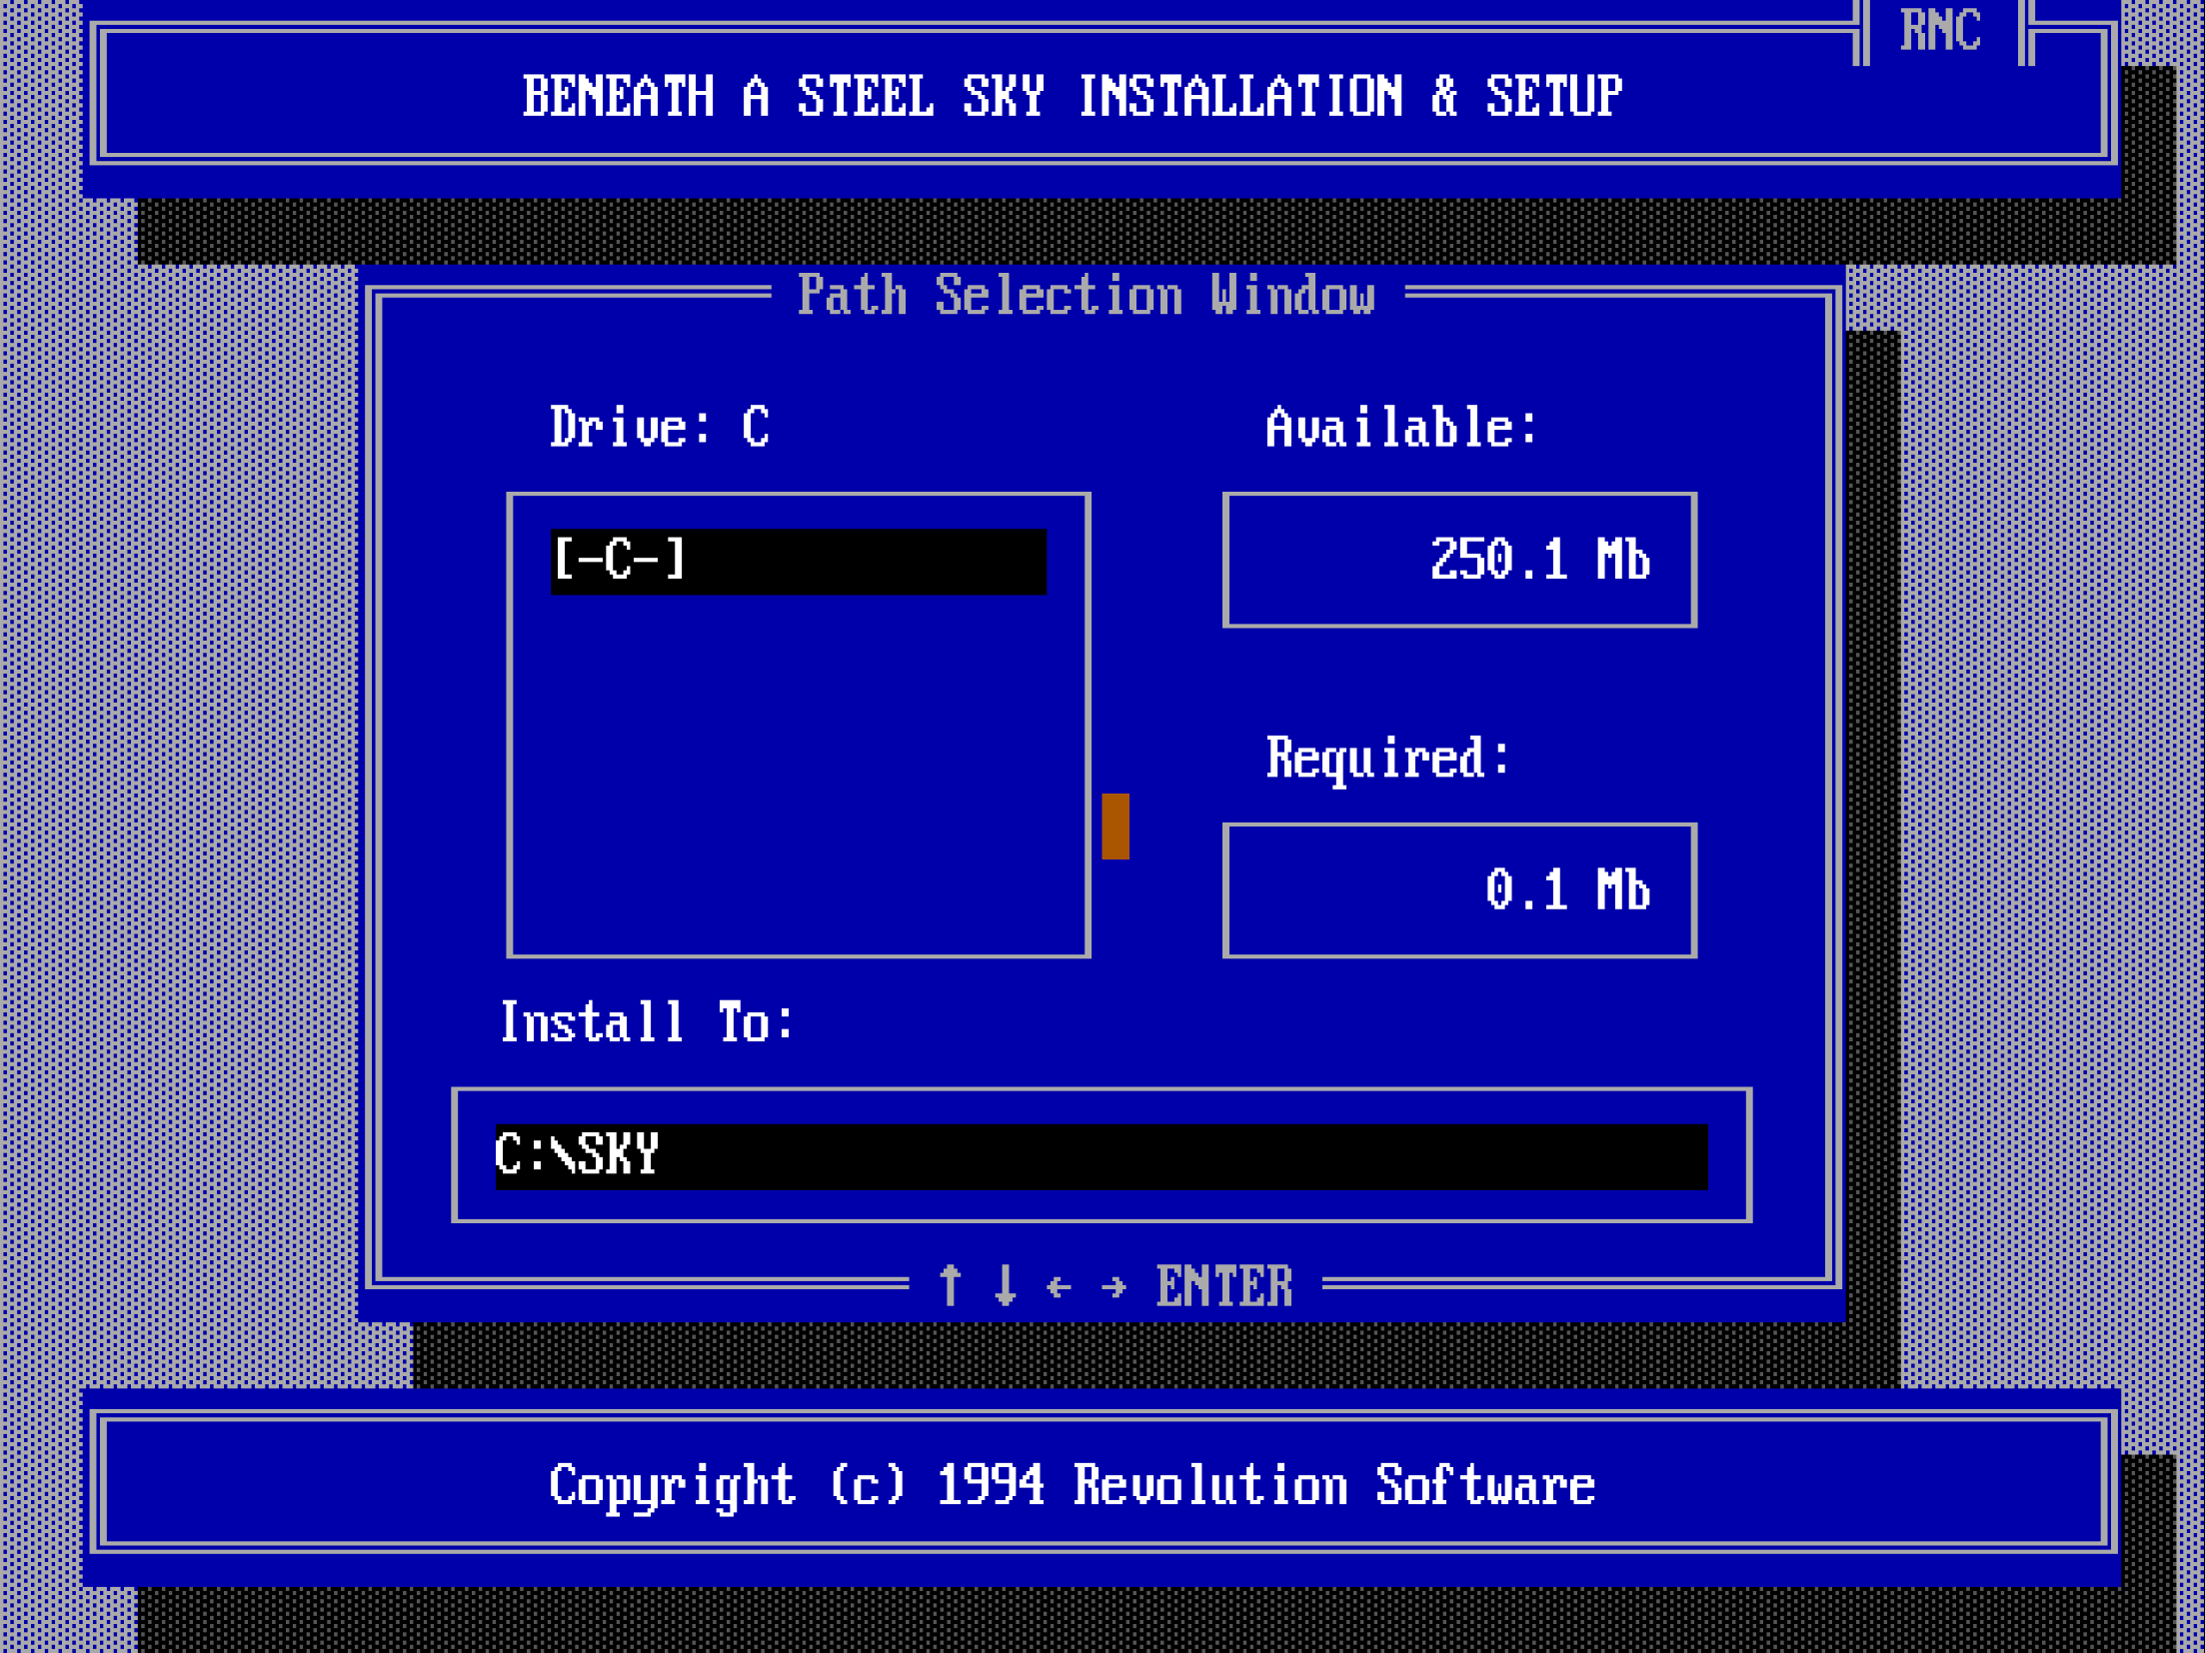
Task: Click the 'Install To:' label
Action: (647, 1023)
